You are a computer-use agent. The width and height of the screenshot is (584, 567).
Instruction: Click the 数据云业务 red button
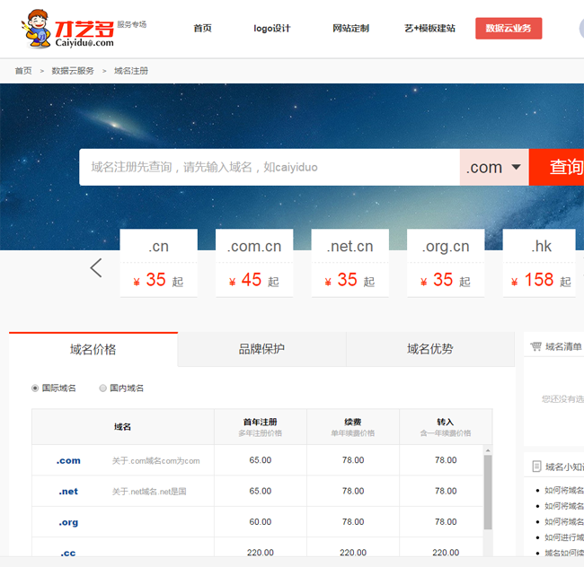pyautogui.click(x=509, y=29)
